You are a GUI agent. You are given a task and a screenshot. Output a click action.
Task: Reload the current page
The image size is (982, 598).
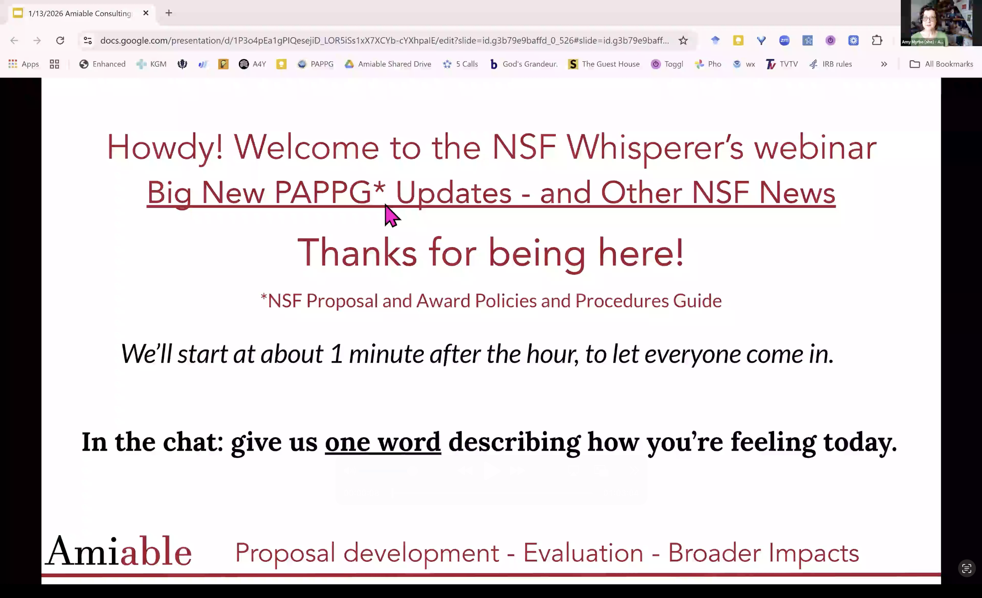click(60, 40)
